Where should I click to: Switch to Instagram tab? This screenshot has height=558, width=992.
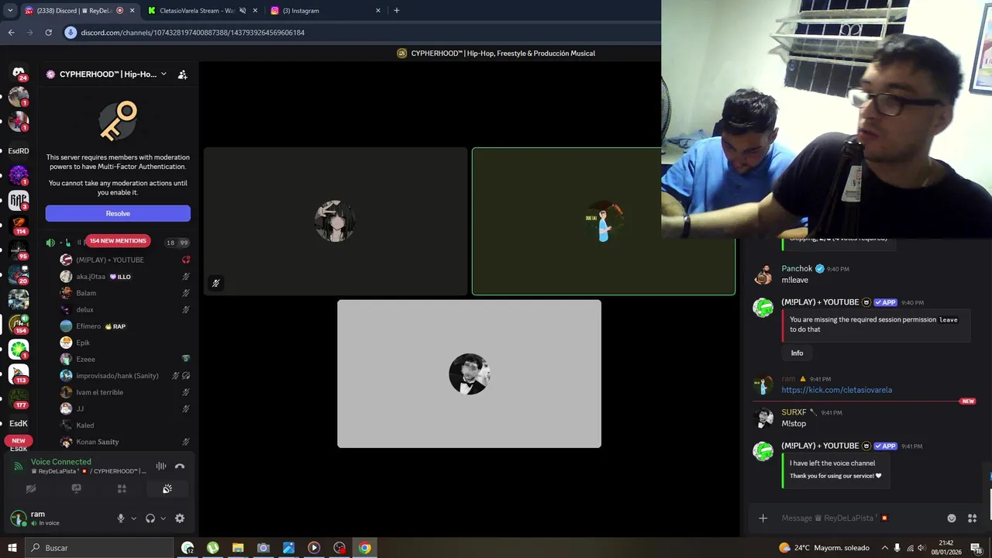tap(325, 11)
